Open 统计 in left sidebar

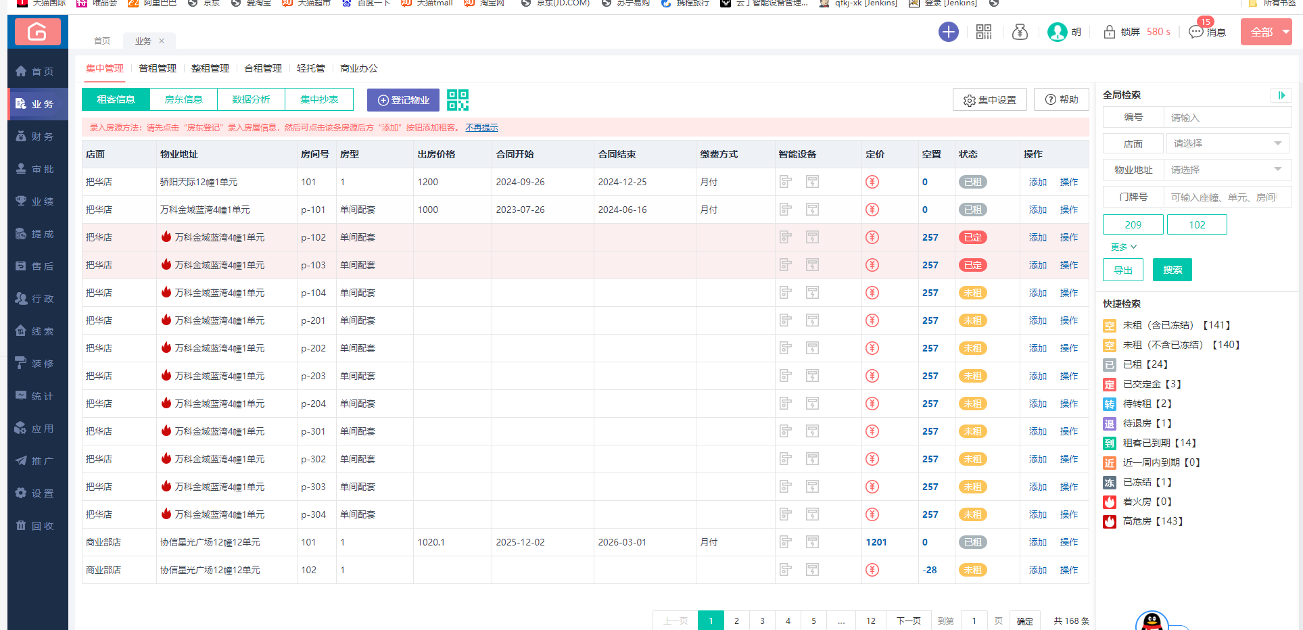point(38,395)
